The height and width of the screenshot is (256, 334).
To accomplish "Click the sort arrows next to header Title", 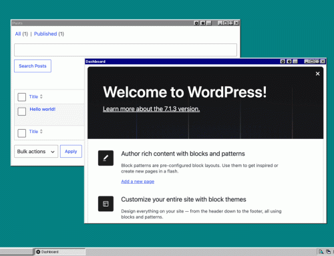I will click(41, 97).
